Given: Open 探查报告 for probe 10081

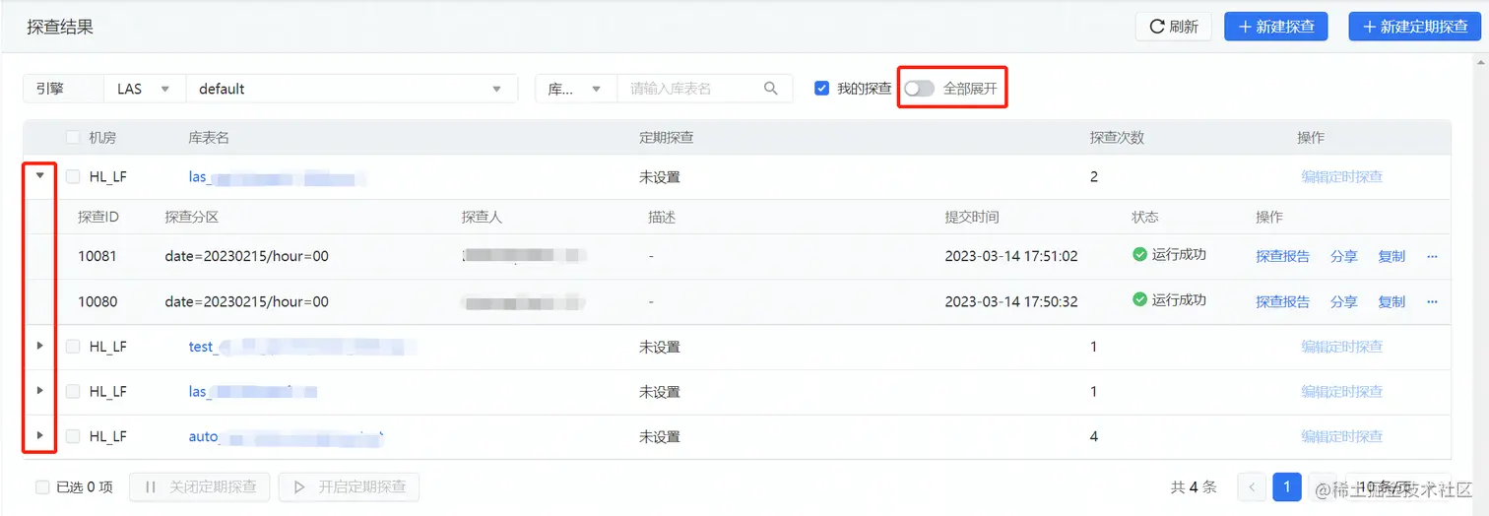Looking at the screenshot, I should [1282, 256].
